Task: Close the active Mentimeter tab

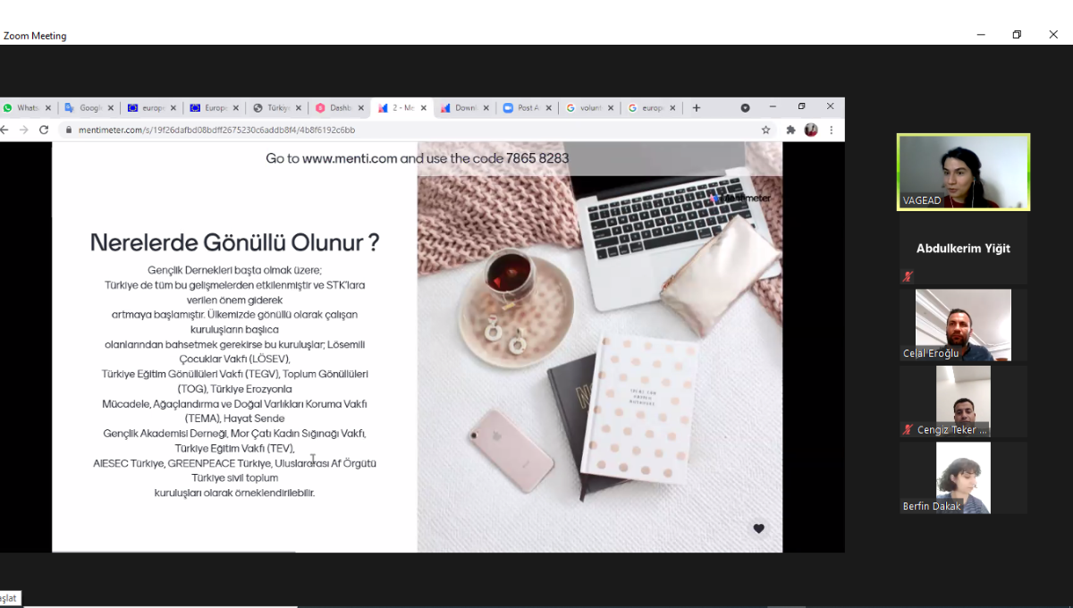Action: coord(424,108)
